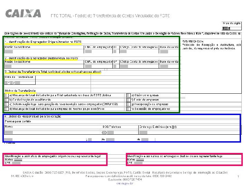Click Nome field under Pessoa para contato

(9, 132)
